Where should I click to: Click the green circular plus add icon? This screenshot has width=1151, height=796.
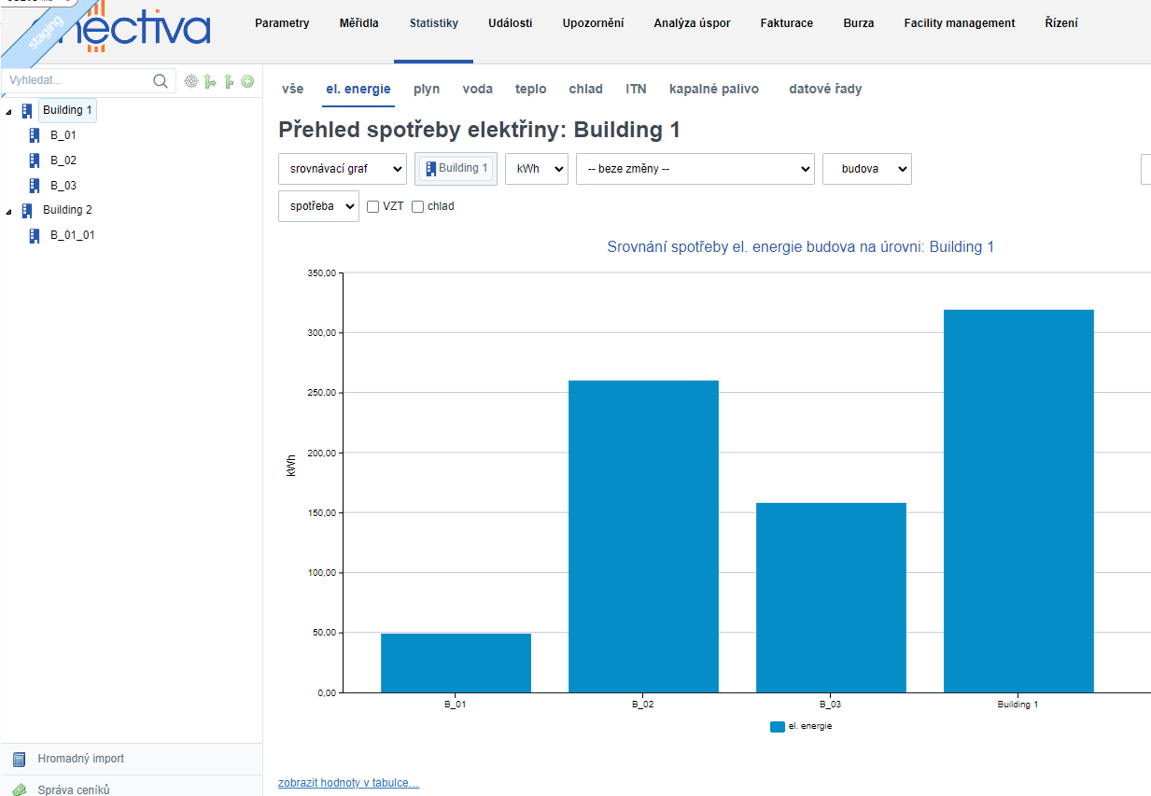(x=247, y=81)
